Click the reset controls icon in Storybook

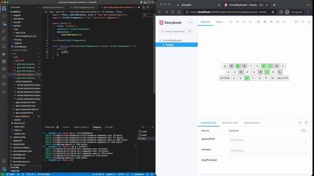point(303,131)
